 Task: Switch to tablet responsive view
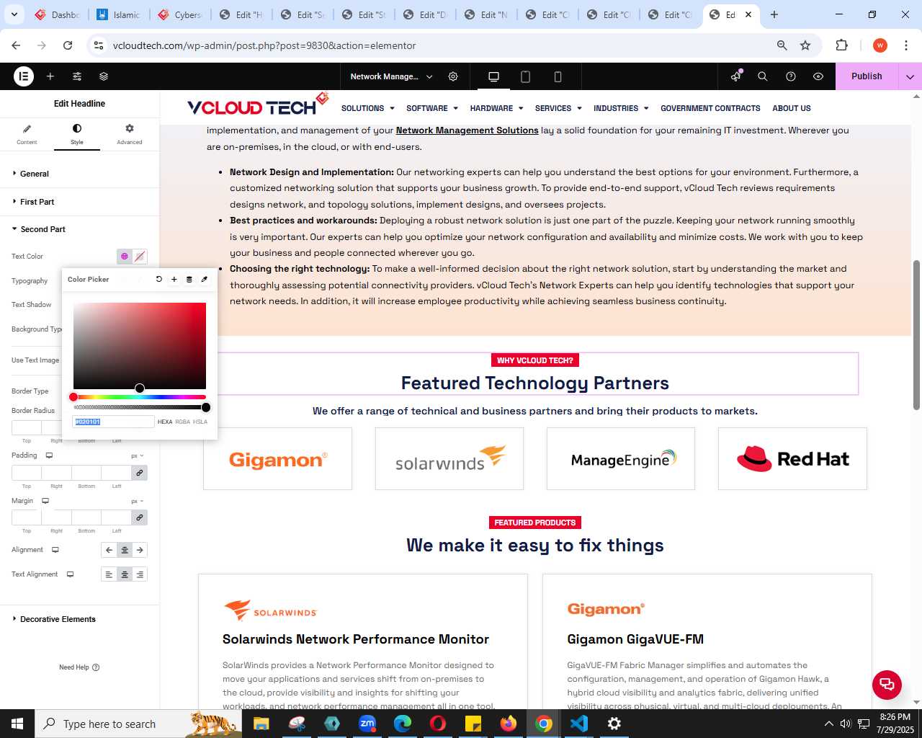point(526,76)
